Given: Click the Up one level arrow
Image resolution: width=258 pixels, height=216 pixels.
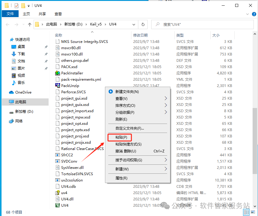Looking at the screenshot, I should [30, 25].
